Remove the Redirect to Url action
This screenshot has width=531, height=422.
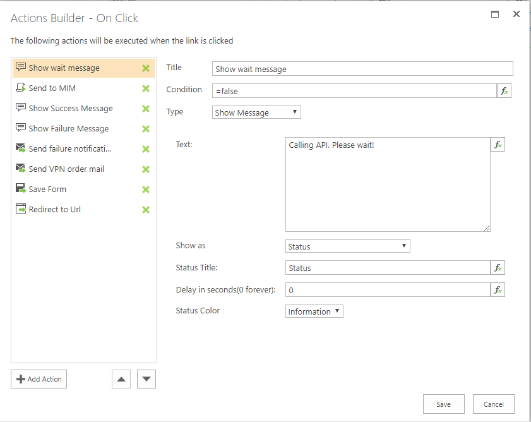146,210
